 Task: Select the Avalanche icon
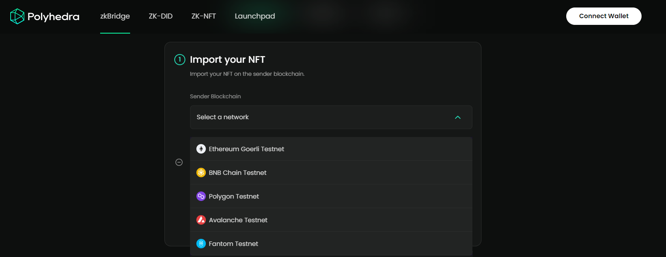pos(201,220)
